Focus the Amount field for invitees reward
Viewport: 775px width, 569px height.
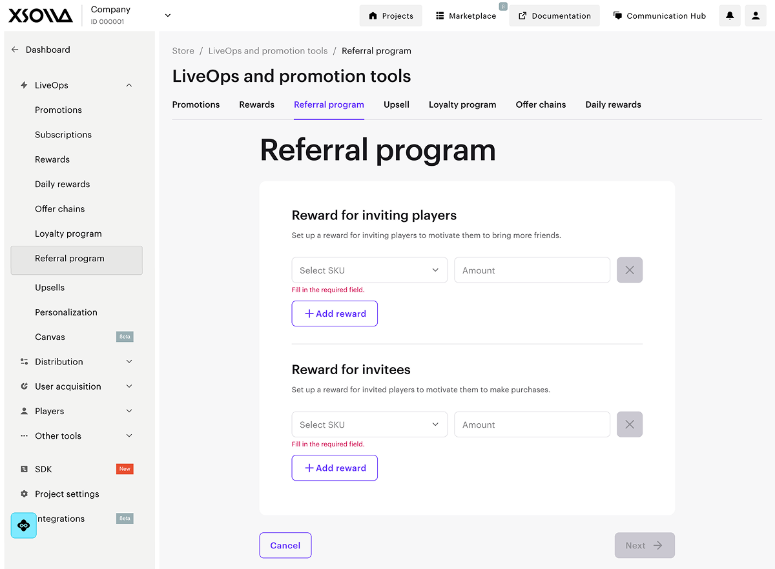point(532,424)
